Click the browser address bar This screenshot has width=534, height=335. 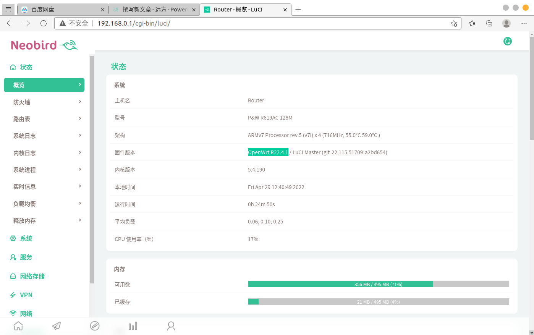click(x=258, y=23)
